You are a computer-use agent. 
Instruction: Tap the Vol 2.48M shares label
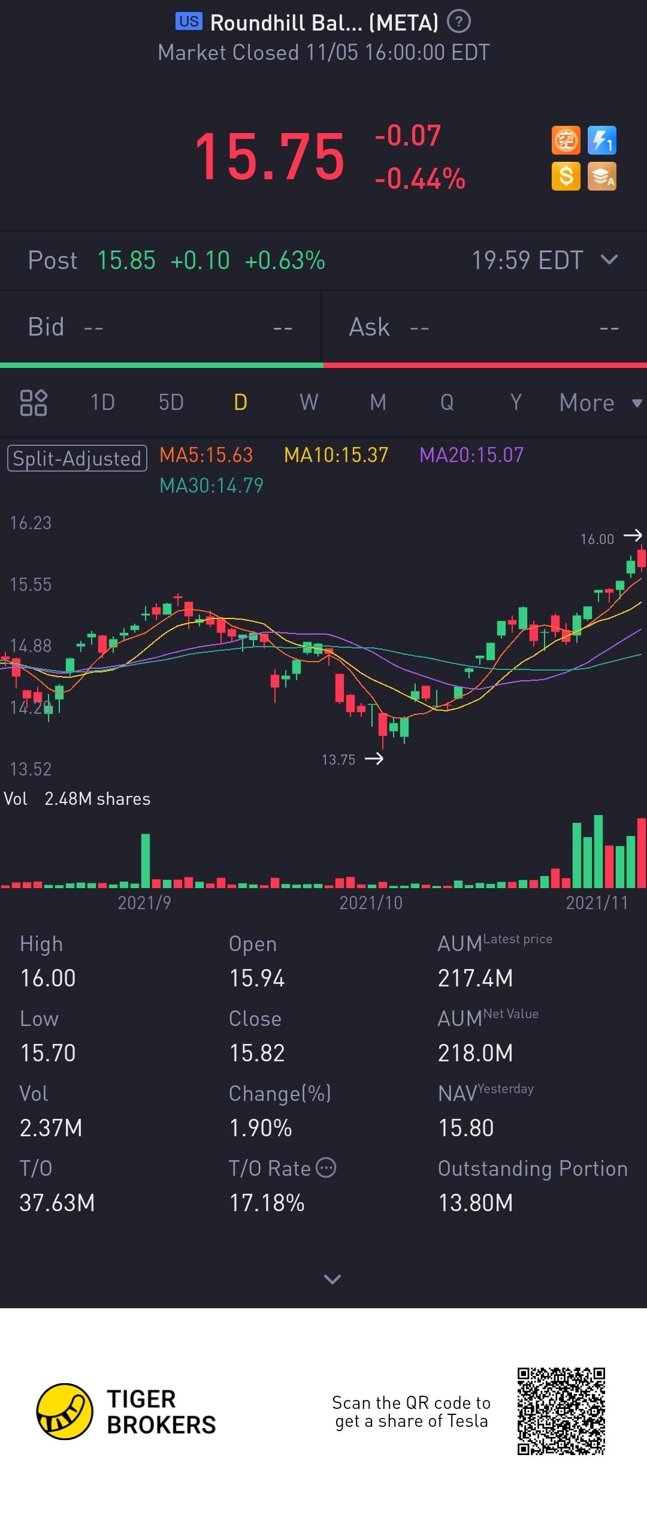coord(77,799)
